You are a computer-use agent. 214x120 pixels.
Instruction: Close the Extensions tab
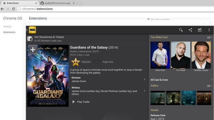point(36,3)
